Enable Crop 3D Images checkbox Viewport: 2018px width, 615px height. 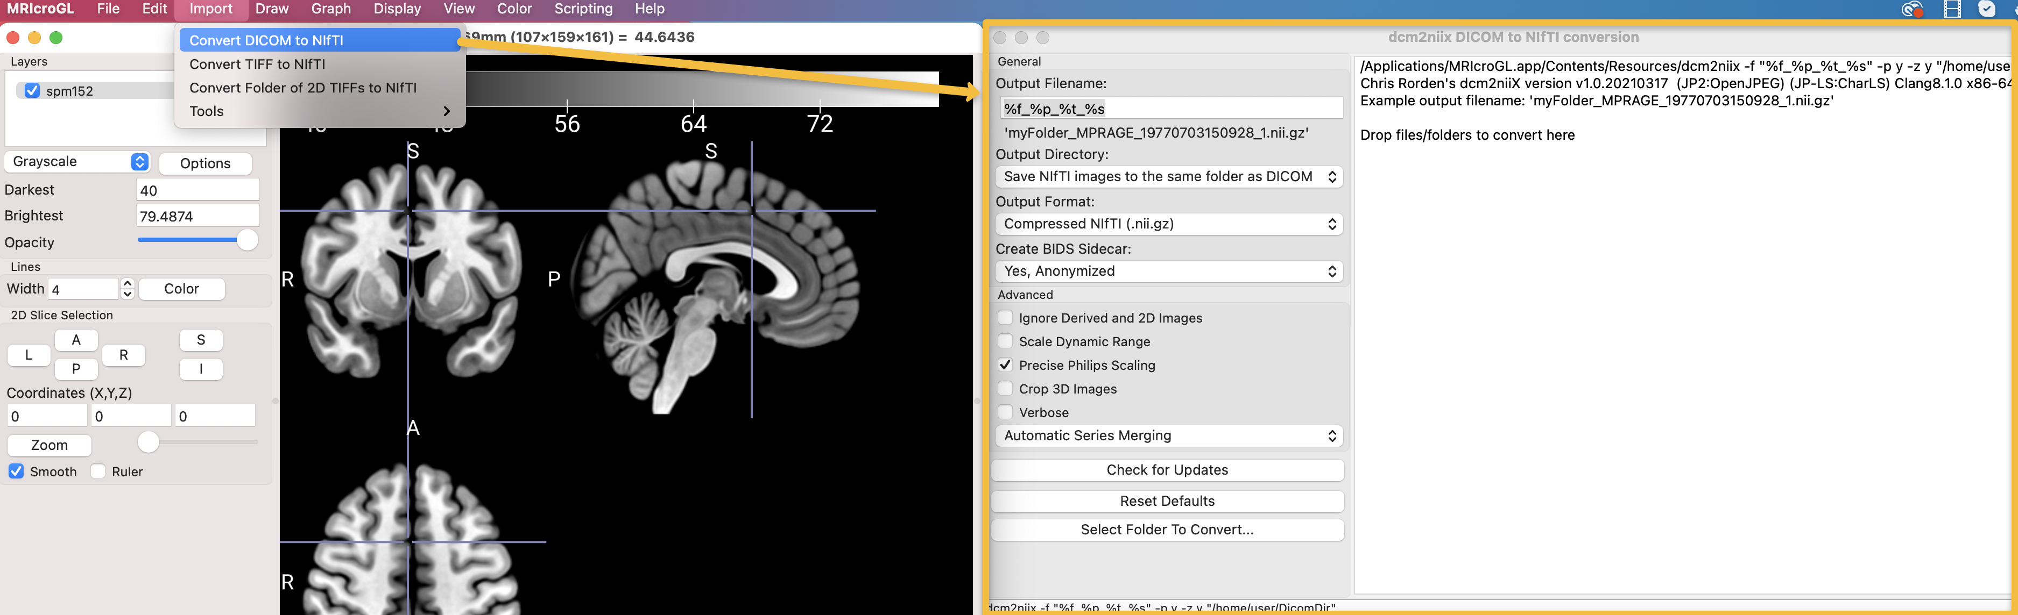point(1005,389)
